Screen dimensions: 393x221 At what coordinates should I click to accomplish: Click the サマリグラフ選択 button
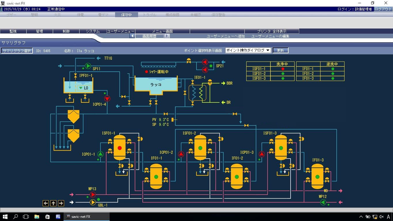(17, 51)
